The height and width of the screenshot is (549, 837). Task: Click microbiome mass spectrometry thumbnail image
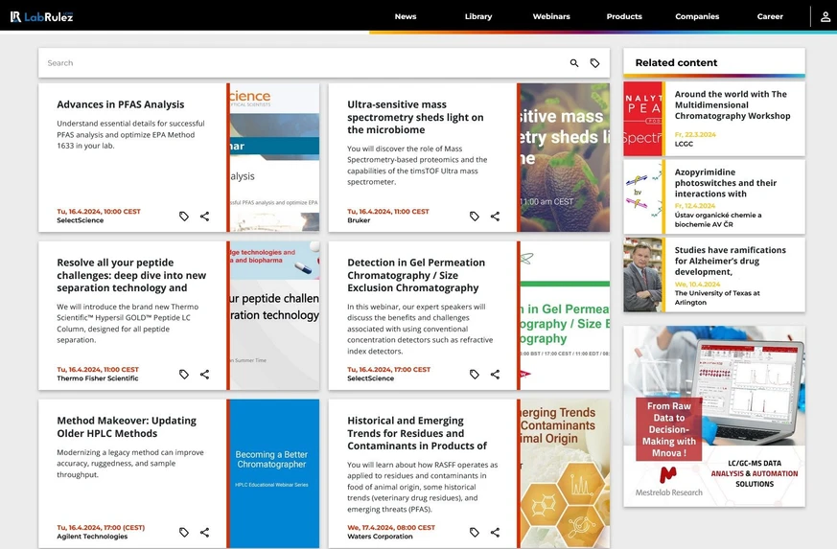coord(565,157)
